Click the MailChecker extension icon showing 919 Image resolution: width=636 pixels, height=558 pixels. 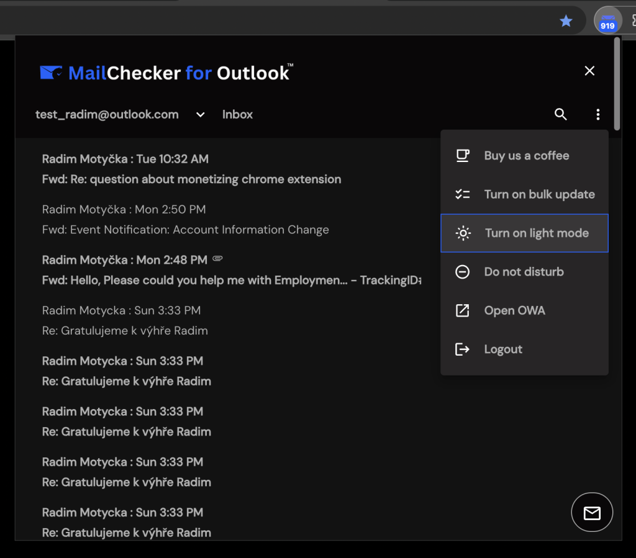click(607, 20)
